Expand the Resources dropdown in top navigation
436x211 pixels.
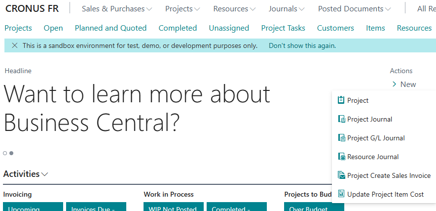(234, 9)
